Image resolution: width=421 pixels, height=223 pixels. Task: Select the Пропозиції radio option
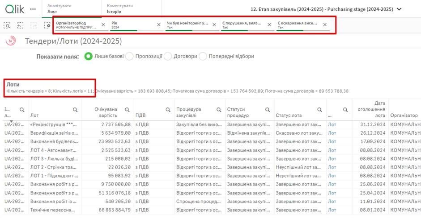(129, 57)
